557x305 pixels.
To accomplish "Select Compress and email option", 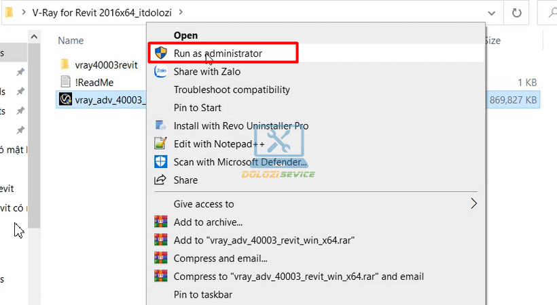I will tap(220, 258).
